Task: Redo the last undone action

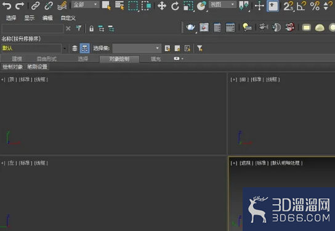Action: click(x=20, y=6)
